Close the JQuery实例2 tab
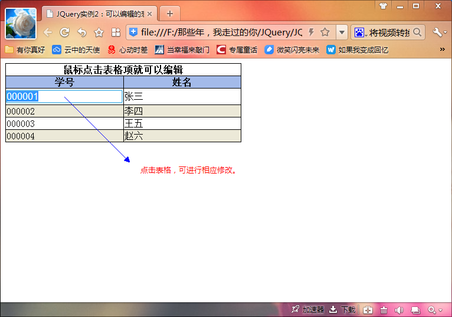This screenshot has width=452, height=317. click(149, 14)
